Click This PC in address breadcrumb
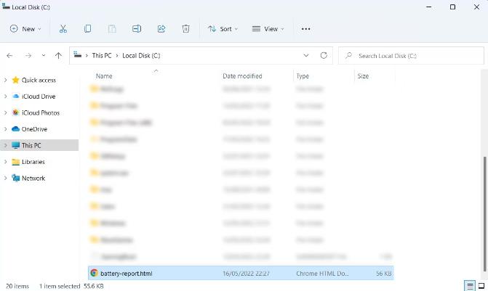Viewport: 488px width, 291px height. click(x=102, y=56)
